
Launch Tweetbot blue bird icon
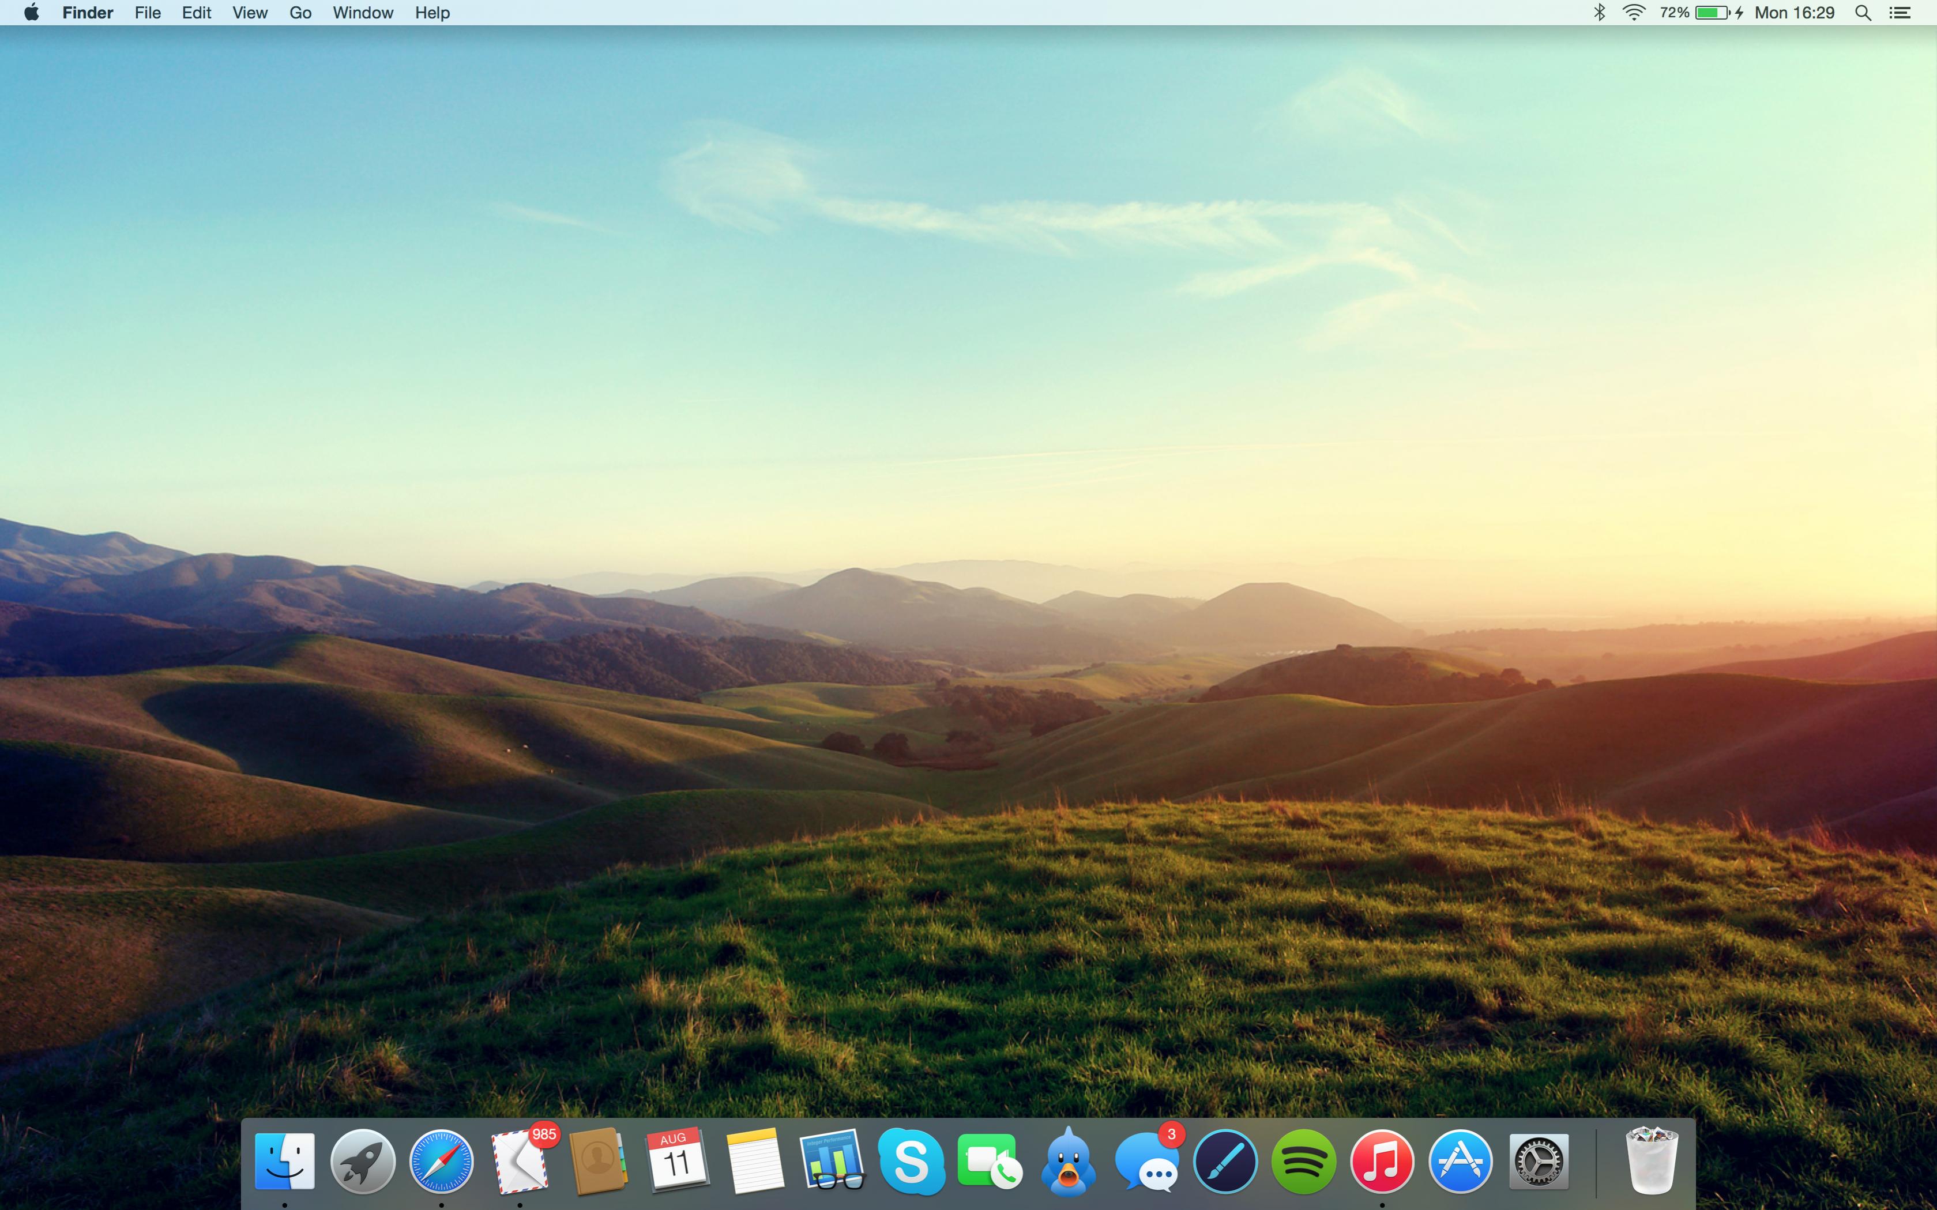(1068, 1161)
